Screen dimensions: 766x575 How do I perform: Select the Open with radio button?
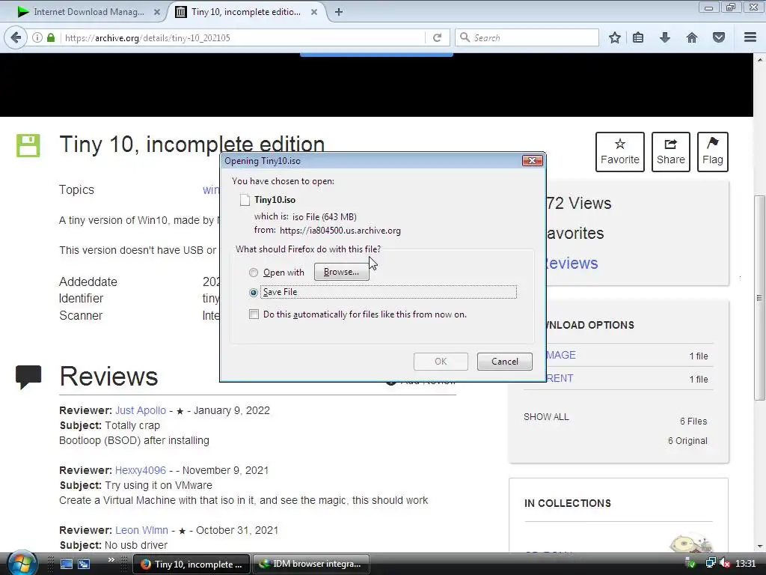pyautogui.click(x=253, y=273)
